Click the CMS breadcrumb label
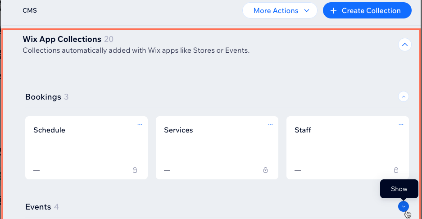The image size is (422, 219). [x=30, y=10]
